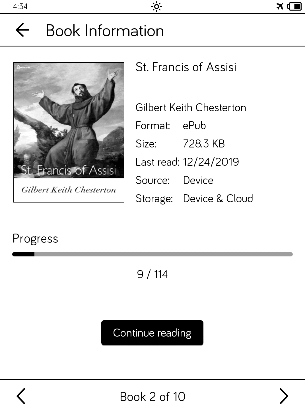Image resolution: width=305 pixels, height=413 pixels.
Task: Go to next book chevron
Action: [284, 396]
